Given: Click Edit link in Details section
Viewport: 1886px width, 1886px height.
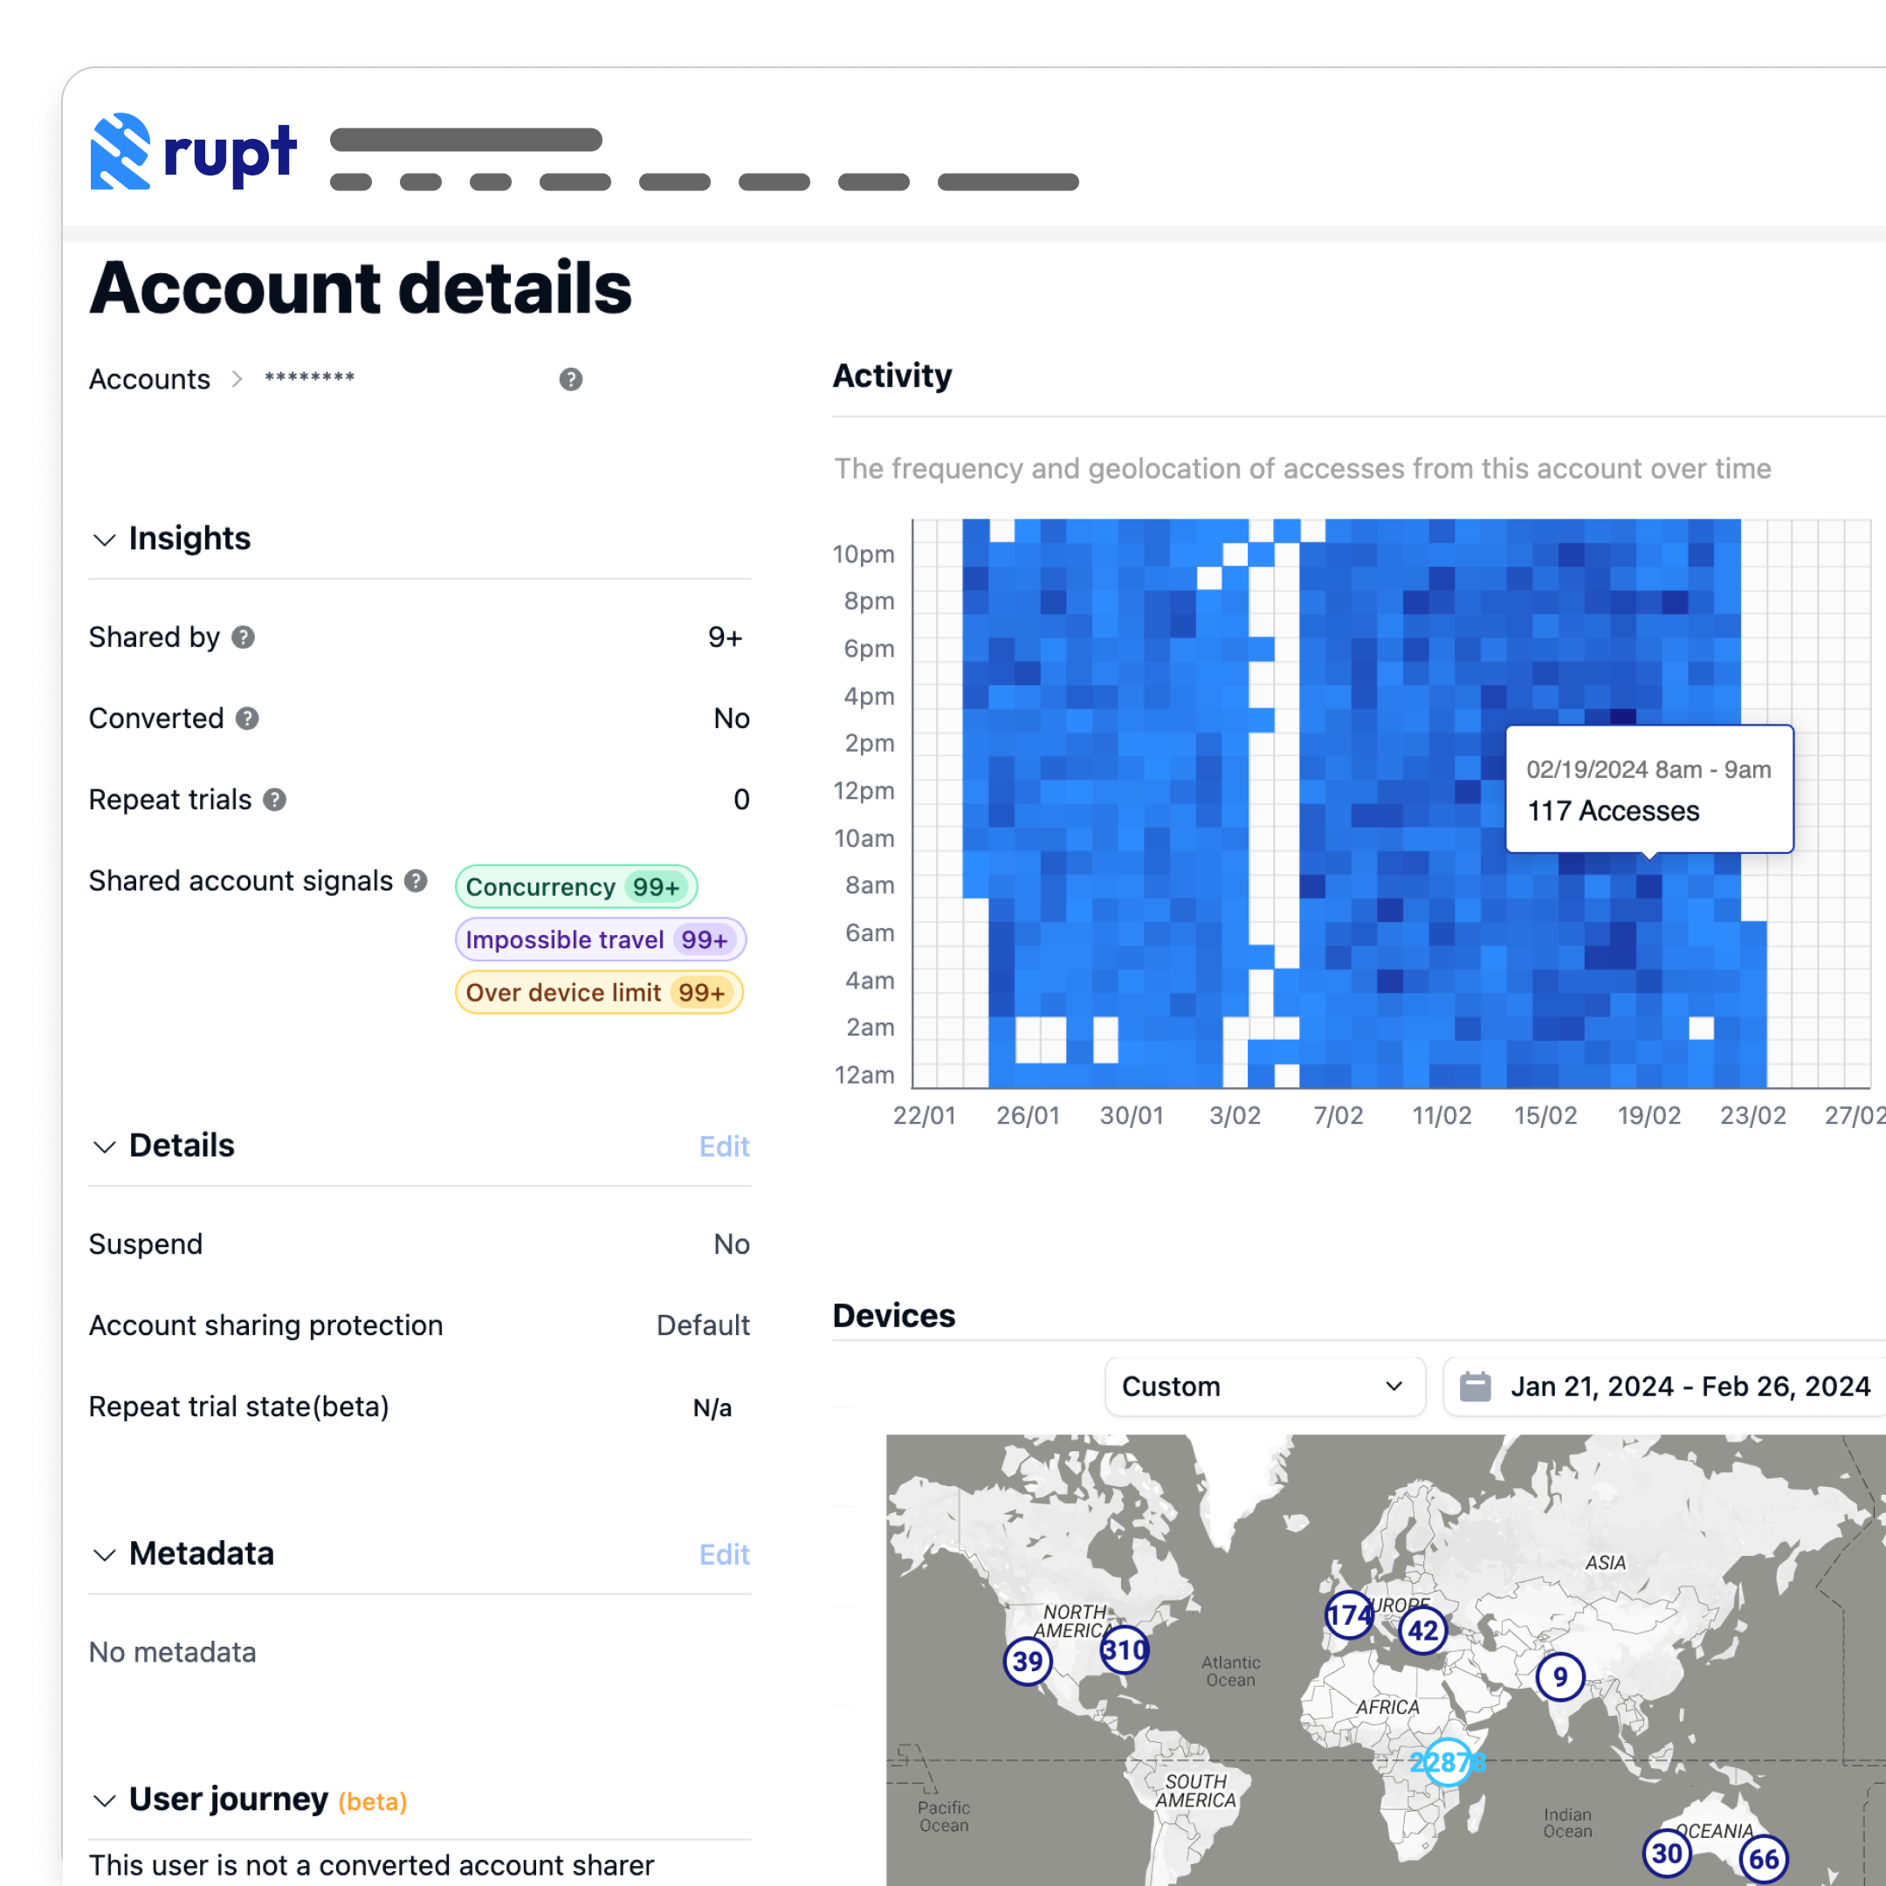Looking at the screenshot, I should (725, 1146).
